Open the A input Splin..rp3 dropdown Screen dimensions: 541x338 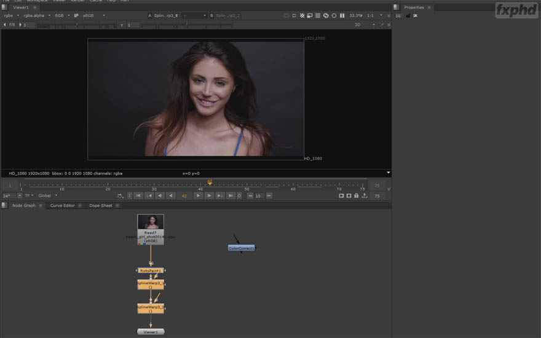[166, 15]
